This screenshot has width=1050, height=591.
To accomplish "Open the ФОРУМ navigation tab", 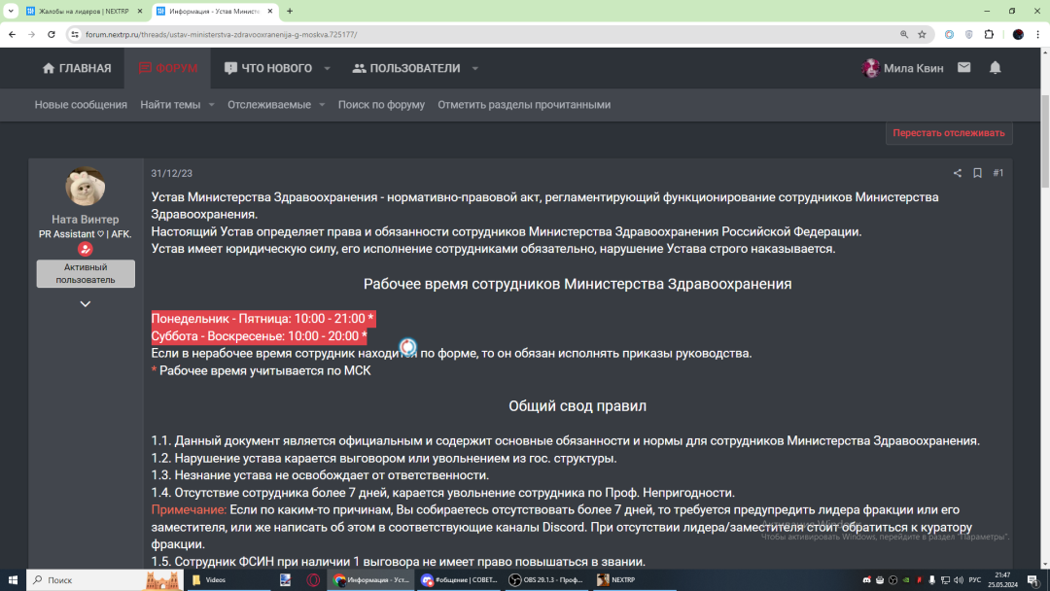I will pos(167,68).
